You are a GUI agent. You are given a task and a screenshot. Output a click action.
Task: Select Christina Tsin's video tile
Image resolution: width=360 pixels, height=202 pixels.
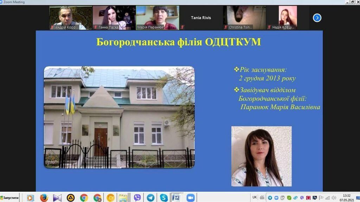pos(244,18)
